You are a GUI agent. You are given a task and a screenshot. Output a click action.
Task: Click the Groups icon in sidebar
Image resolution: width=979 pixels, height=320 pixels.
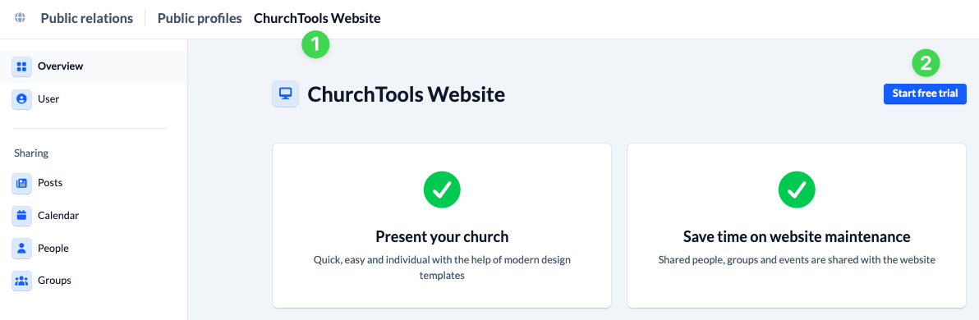coord(22,281)
